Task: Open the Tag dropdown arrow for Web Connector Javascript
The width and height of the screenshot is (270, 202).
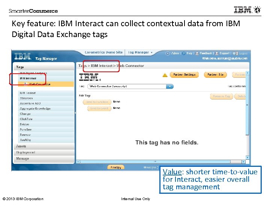Action: pos(170,86)
